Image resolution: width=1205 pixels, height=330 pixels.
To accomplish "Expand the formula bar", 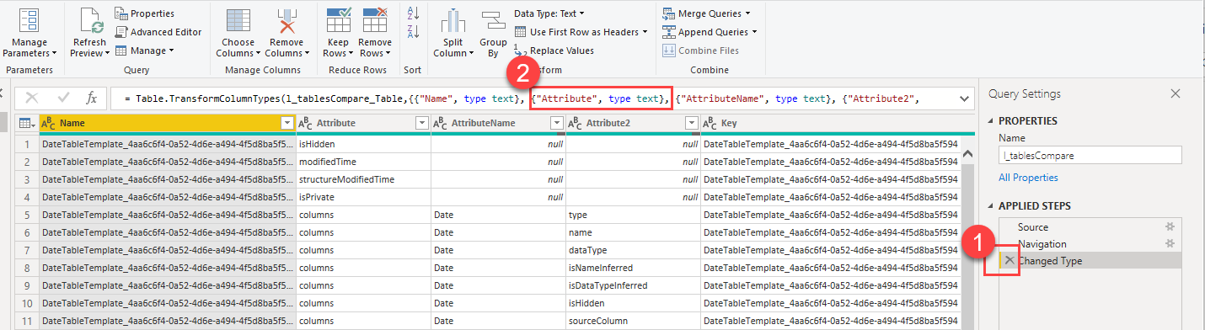I will pyautogui.click(x=964, y=99).
